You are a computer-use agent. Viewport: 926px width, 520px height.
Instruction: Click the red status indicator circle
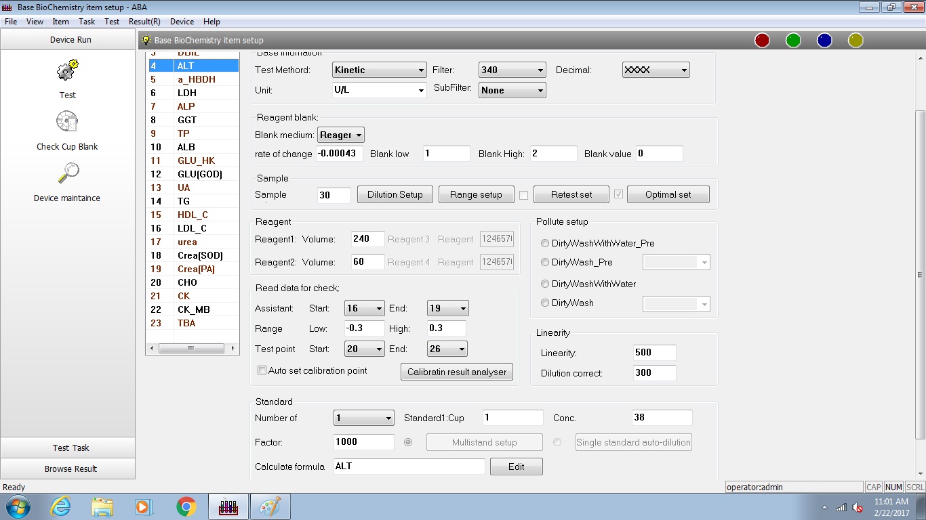pos(762,41)
